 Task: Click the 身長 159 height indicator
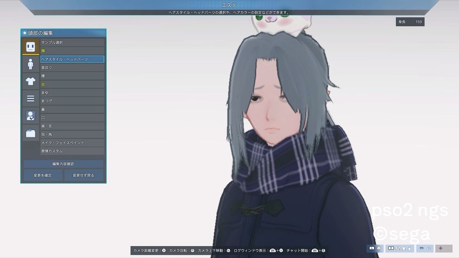pos(410,22)
